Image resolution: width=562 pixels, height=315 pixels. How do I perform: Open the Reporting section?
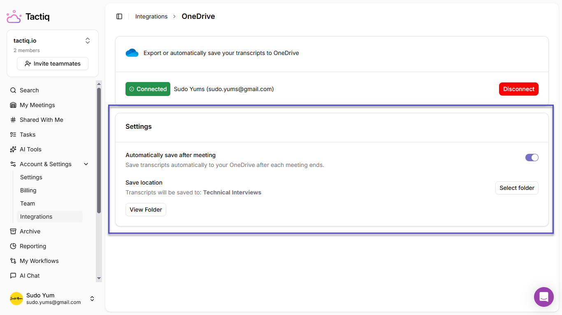click(x=33, y=246)
